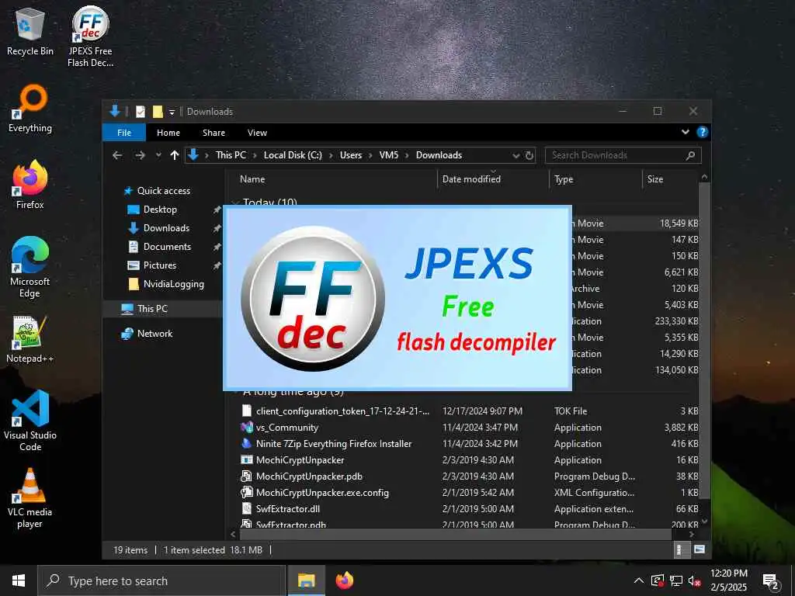Expand the recent locations dropdown arrow

[x=158, y=155]
